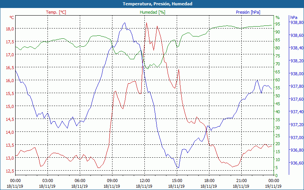This screenshot has height=190, width=304.
Task: Click the '25' humidity axis value
Action: [278, 136]
